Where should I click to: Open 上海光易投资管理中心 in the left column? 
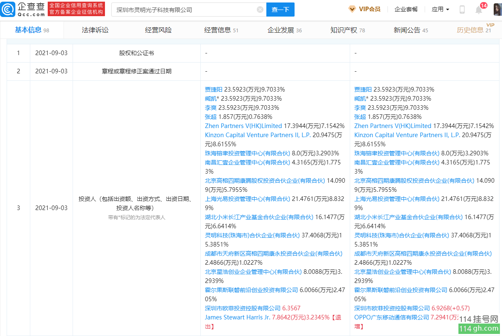pyautogui.click(x=248, y=199)
